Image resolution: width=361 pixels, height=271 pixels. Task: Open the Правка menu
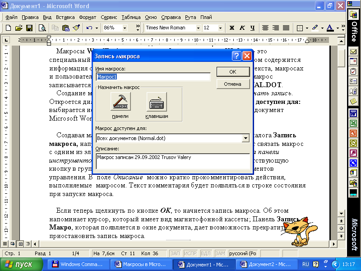point(30,17)
